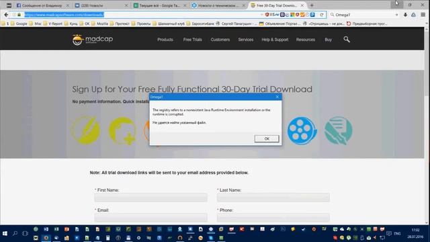Open the Сергей Панагушин bookmark
The width and height of the screenshot is (430, 242).
236,24
